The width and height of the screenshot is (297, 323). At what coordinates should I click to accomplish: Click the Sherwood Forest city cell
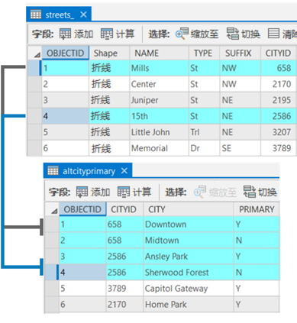189,272
